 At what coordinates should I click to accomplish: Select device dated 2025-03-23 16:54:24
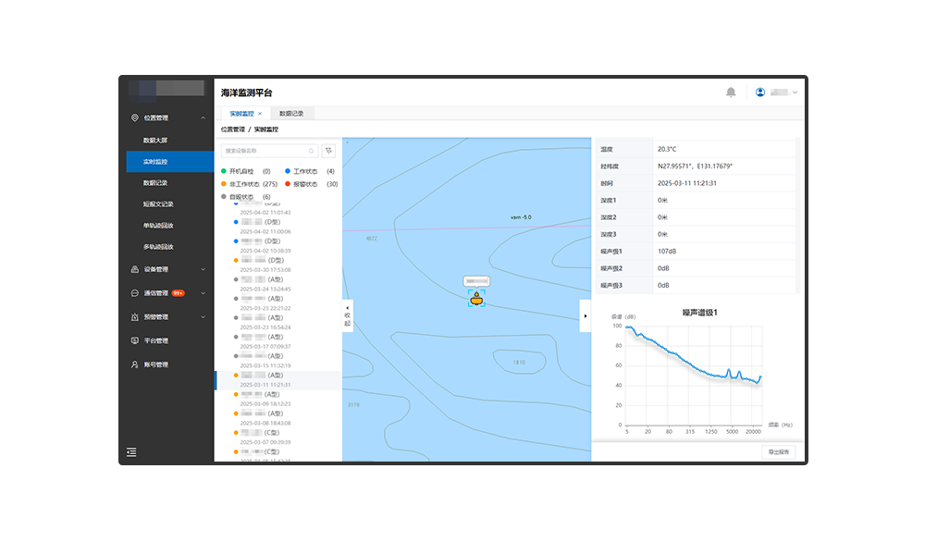(277, 322)
